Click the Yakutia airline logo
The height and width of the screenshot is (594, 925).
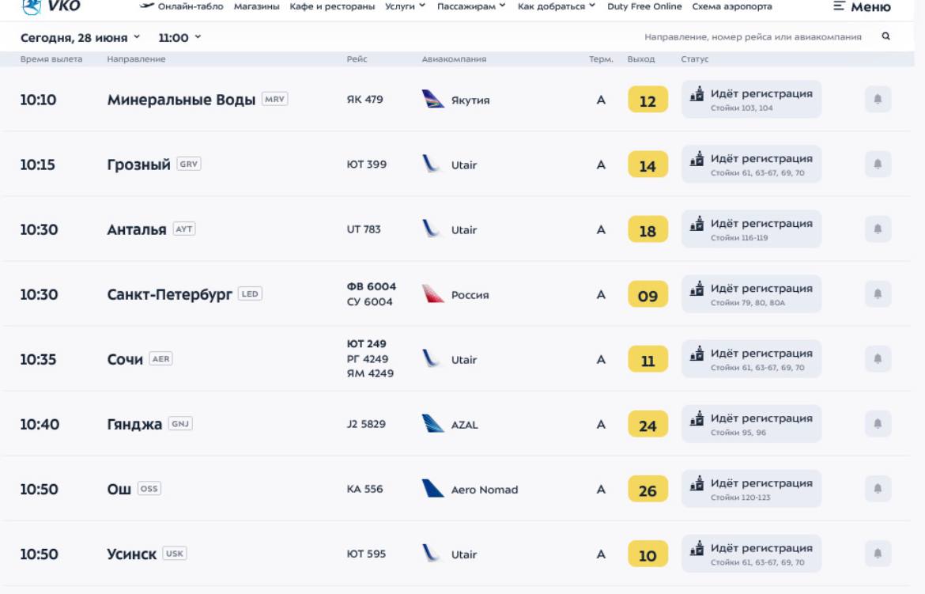pos(433,100)
